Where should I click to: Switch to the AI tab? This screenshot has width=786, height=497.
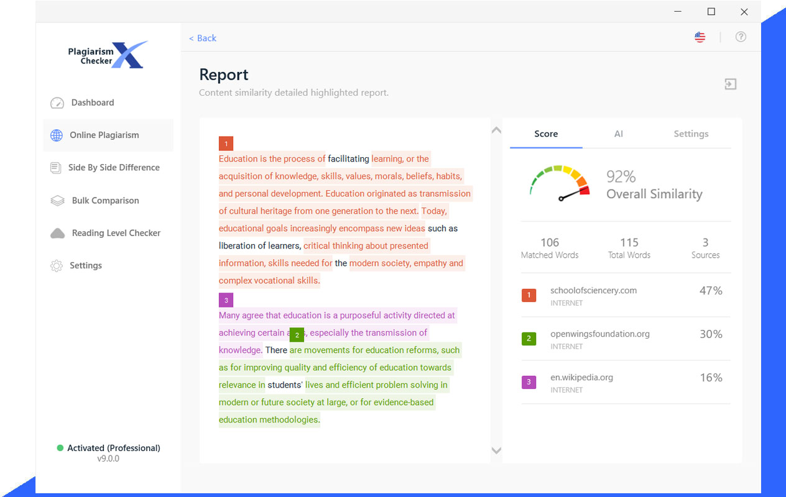tap(618, 134)
